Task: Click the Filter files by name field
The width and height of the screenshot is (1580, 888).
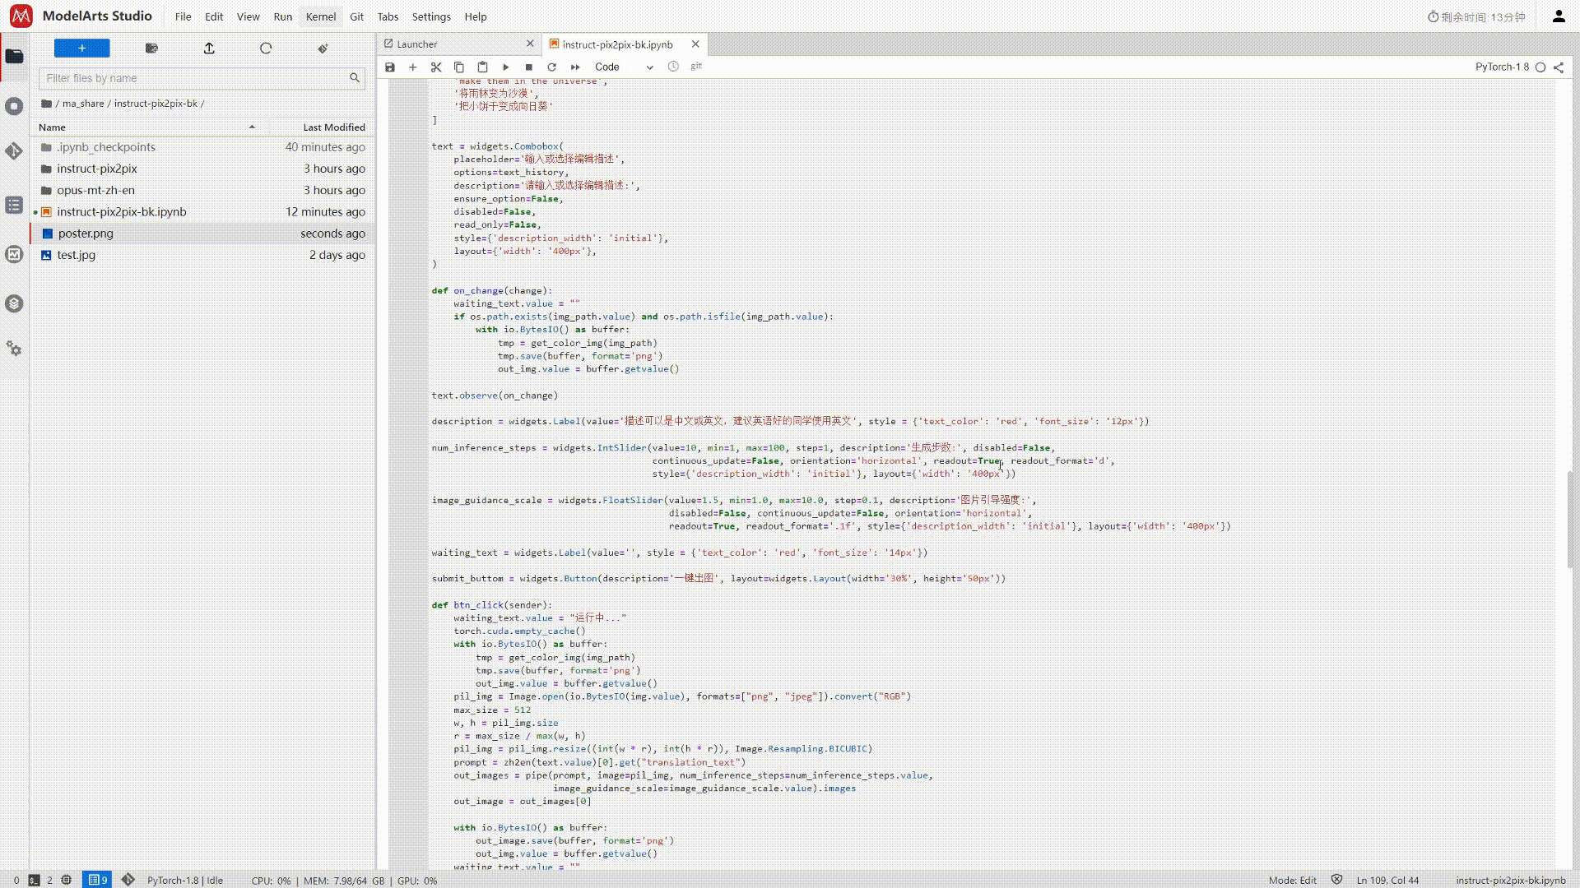Action: (196, 78)
